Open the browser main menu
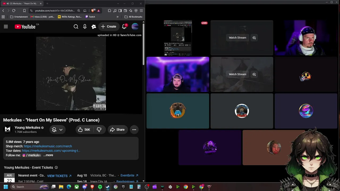Screen dimensions: 340x191 141,11
